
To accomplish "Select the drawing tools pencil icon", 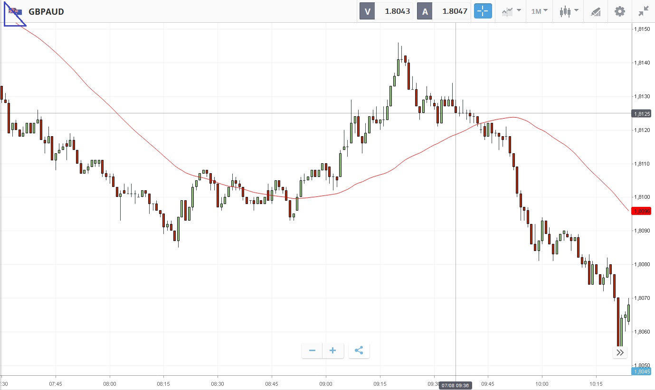I will click(596, 11).
